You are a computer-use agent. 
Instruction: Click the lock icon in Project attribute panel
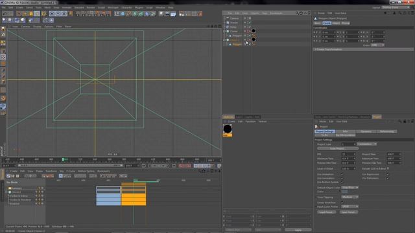[x=405, y=122]
